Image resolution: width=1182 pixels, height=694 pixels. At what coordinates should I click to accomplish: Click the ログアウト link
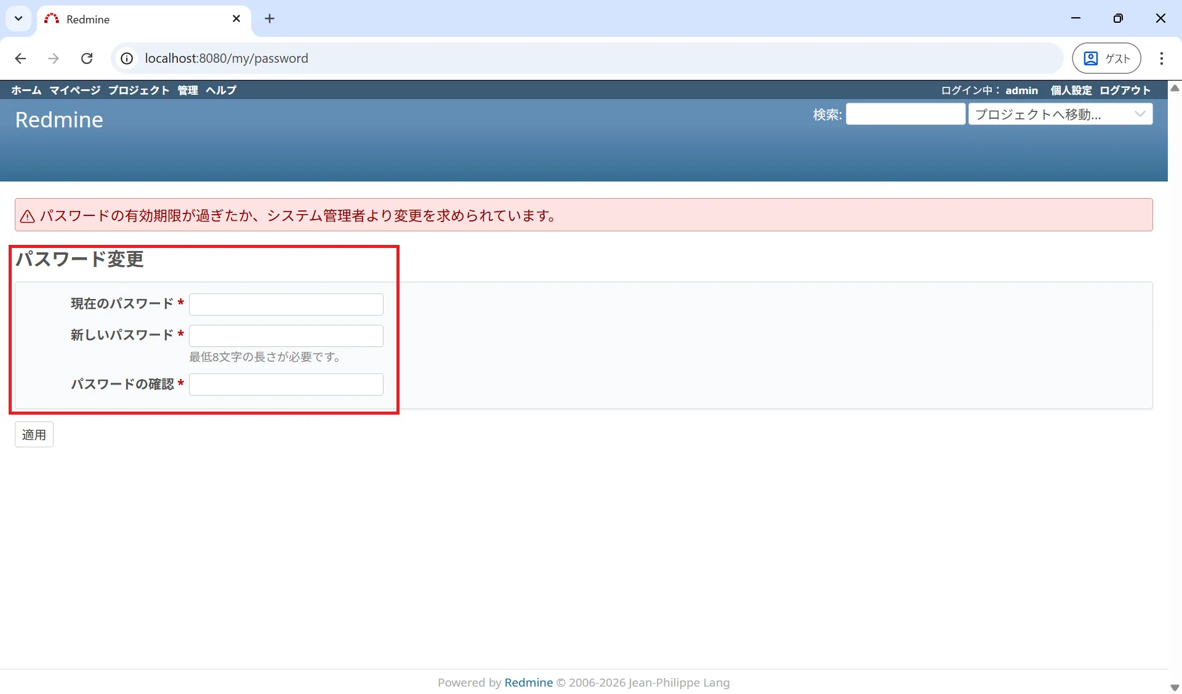coord(1125,90)
